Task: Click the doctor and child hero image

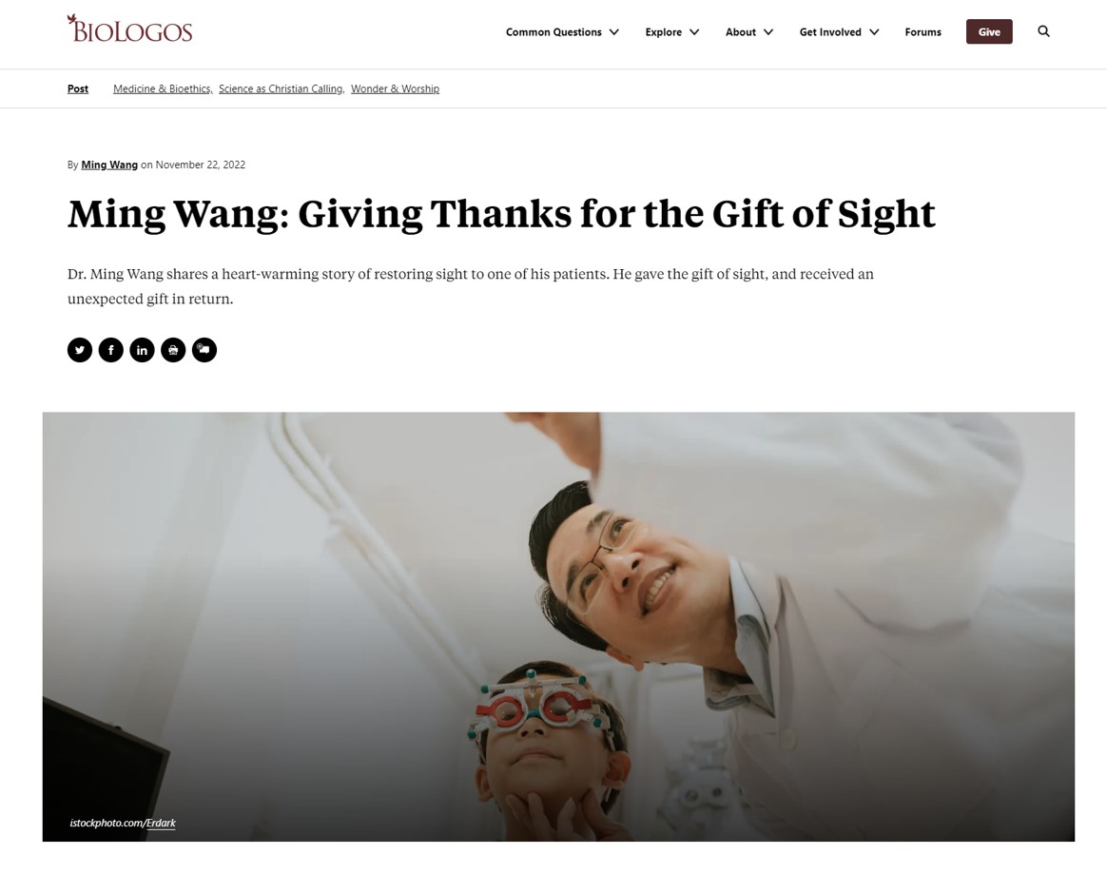Action: click(x=558, y=626)
